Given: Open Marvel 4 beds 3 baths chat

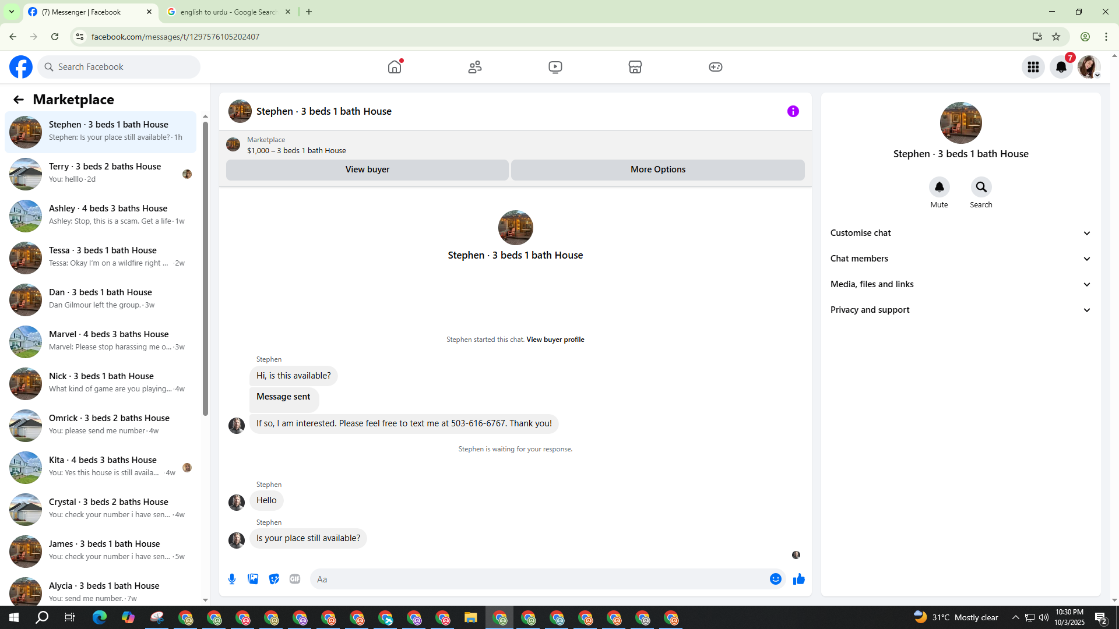Looking at the screenshot, I should [100, 342].
